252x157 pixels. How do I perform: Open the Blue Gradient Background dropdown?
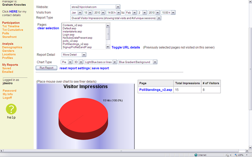coord(138,62)
